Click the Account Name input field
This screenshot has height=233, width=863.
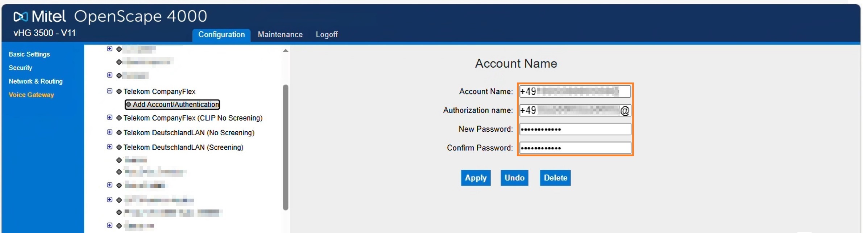click(x=575, y=91)
